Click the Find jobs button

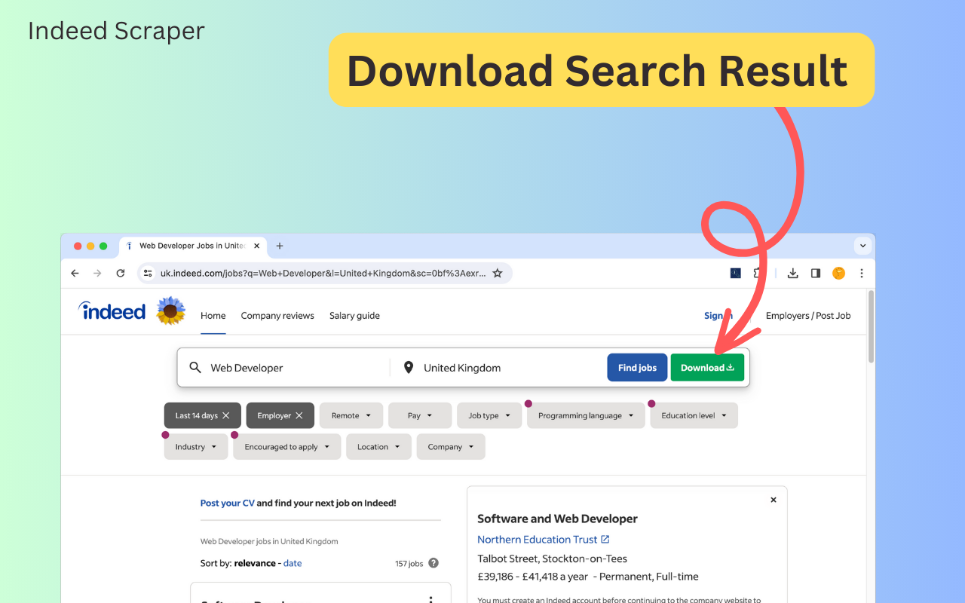[637, 368]
